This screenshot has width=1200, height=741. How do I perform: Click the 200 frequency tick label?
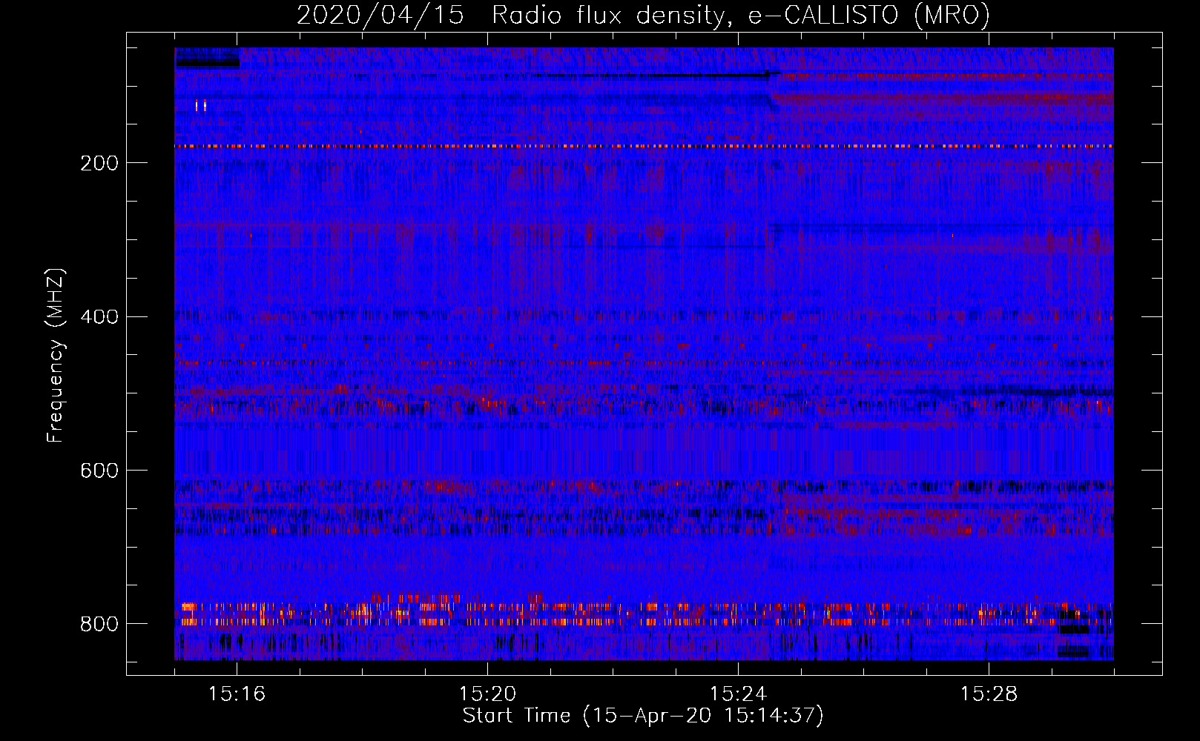click(x=99, y=163)
